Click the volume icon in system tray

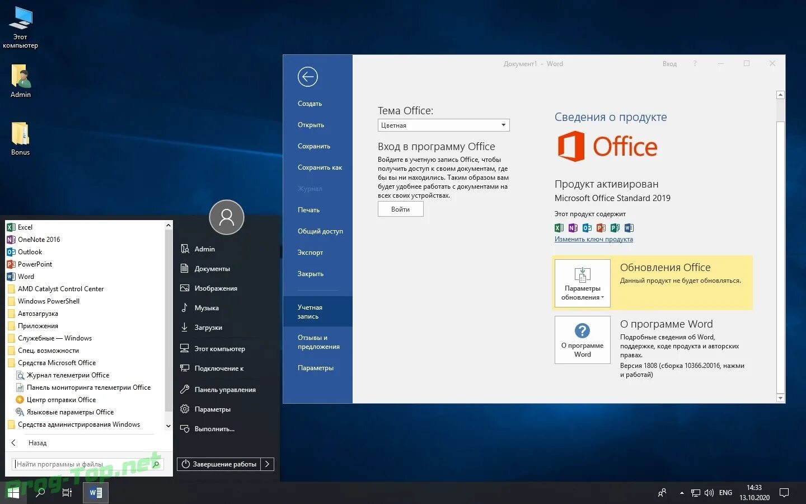pyautogui.click(x=709, y=493)
